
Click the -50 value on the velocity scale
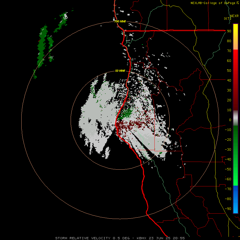(228, 169)
